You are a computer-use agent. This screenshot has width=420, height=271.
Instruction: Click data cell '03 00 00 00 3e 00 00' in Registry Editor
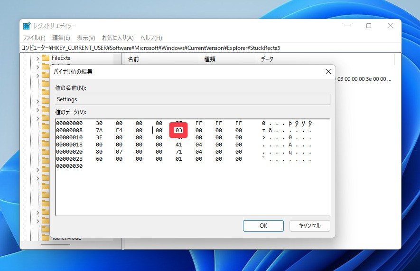coord(364,79)
